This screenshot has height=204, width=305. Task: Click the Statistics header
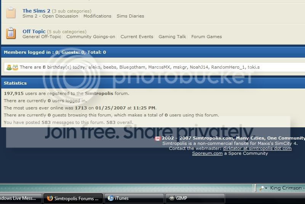[15, 83]
